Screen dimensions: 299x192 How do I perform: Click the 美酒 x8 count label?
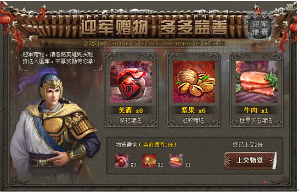[130, 110]
